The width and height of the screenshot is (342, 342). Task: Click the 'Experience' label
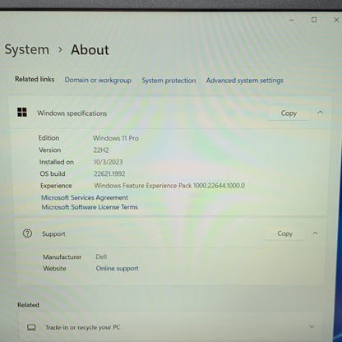tap(56, 186)
